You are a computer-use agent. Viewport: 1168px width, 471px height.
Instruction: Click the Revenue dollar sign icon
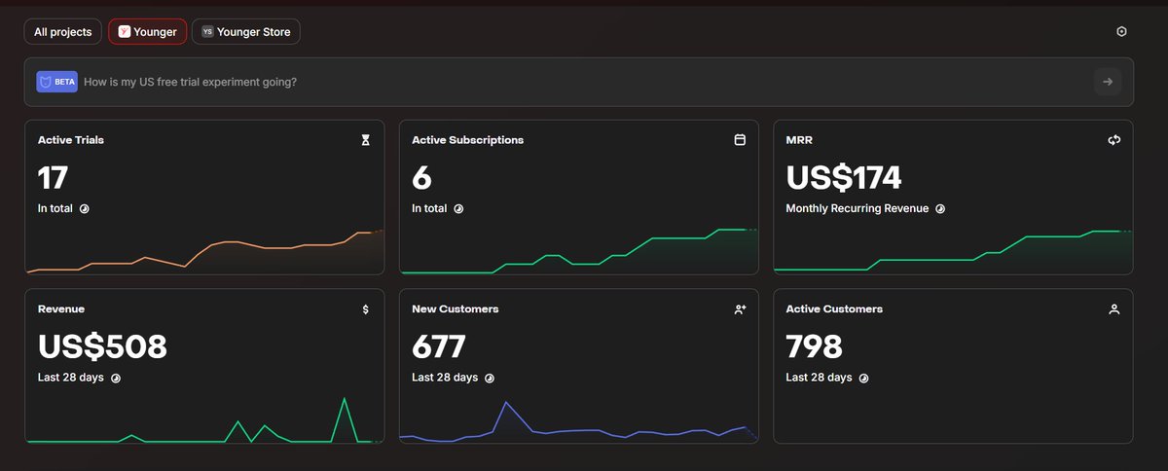tap(366, 309)
